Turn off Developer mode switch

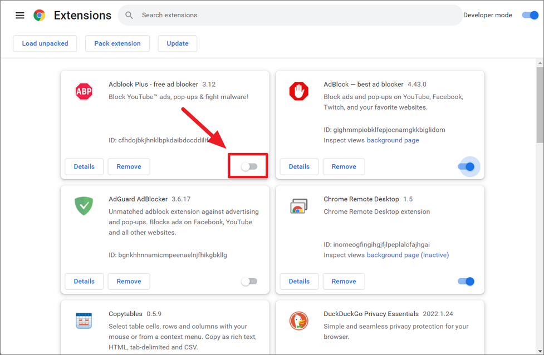(x=530, y=15)
